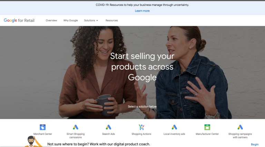Select the Smart Shopping campaigns icon

pyautogui.click(x=76, y=127)
